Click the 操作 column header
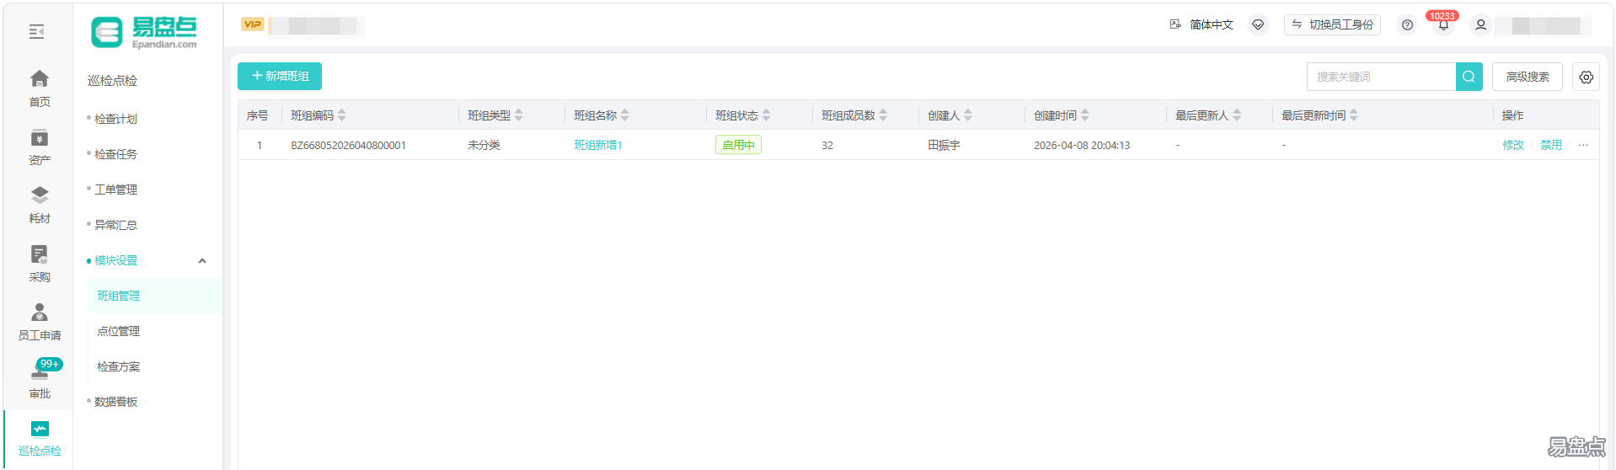The image size is (1616, 470). pyautogui.click(x=1512, y=115)
